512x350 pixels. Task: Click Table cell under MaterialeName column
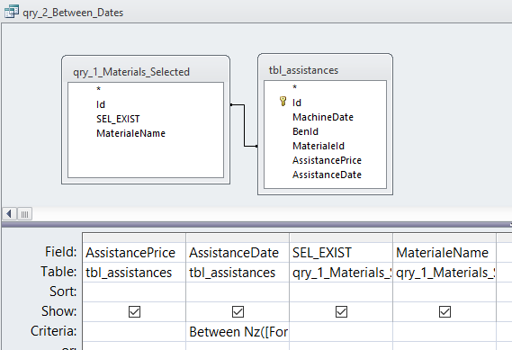pos(445,273)
